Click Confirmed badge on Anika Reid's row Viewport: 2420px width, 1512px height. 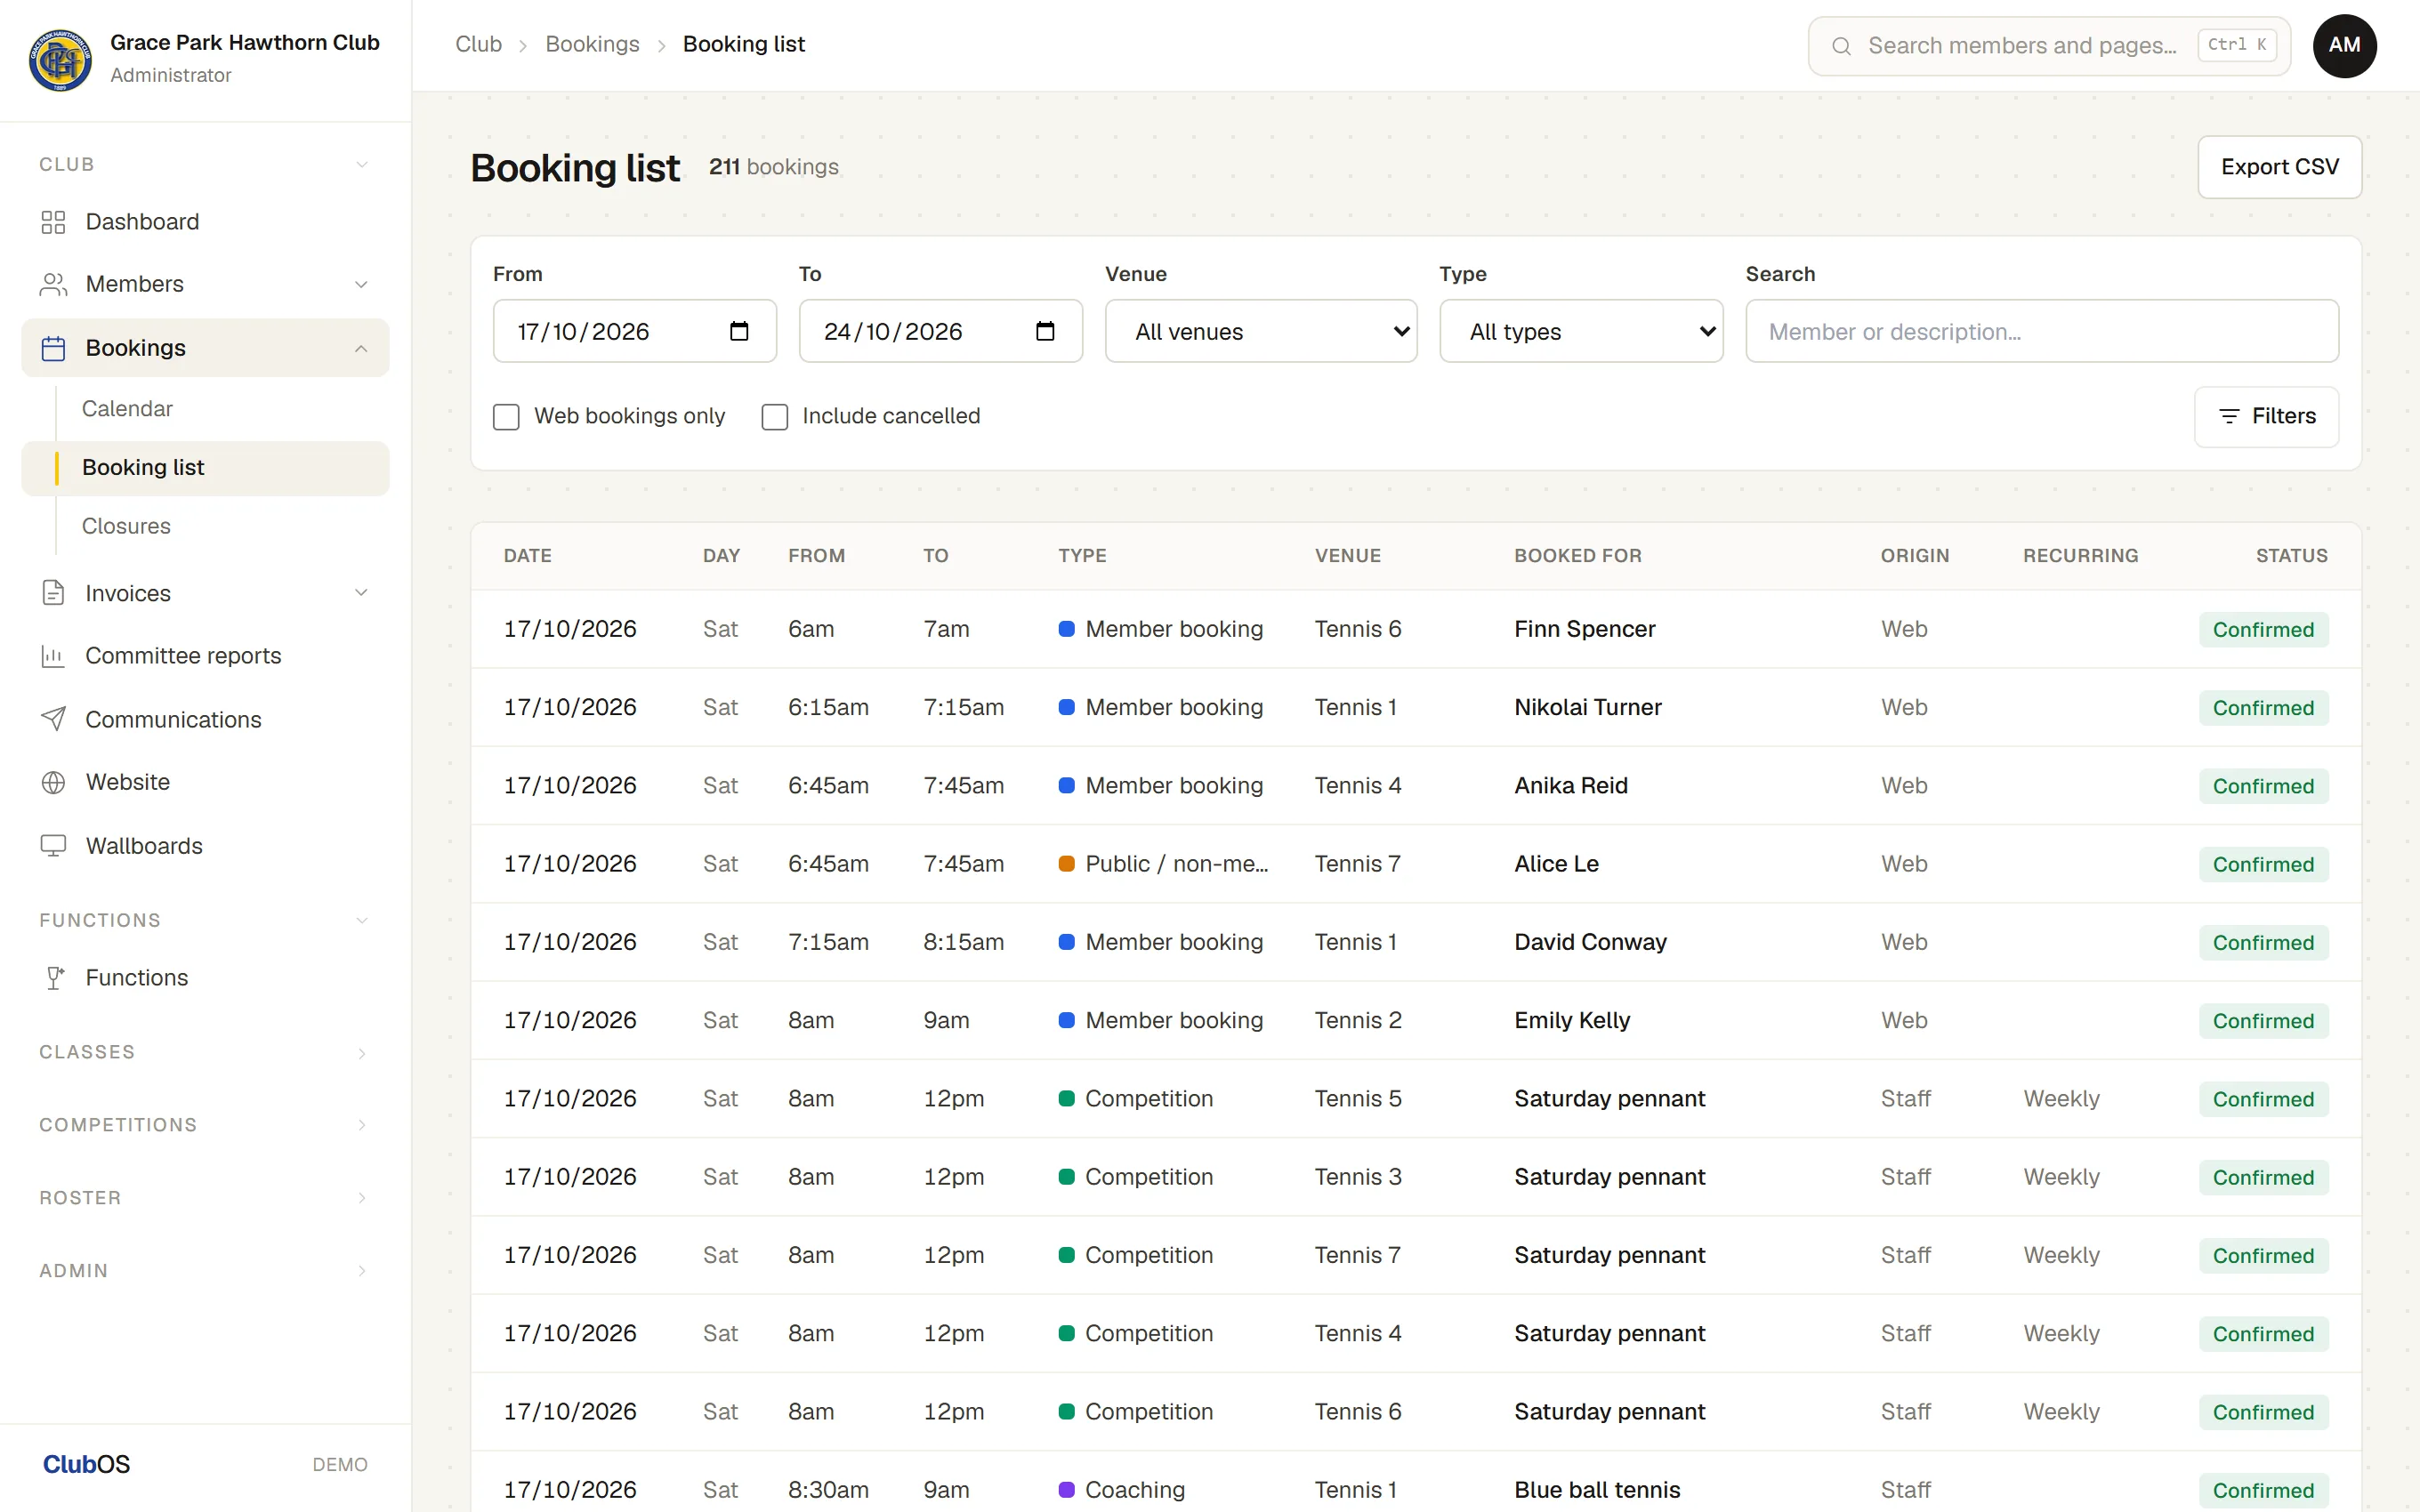2263,786
